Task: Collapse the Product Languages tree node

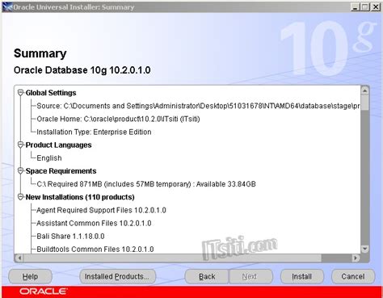Action: click(x=20, y=145)
